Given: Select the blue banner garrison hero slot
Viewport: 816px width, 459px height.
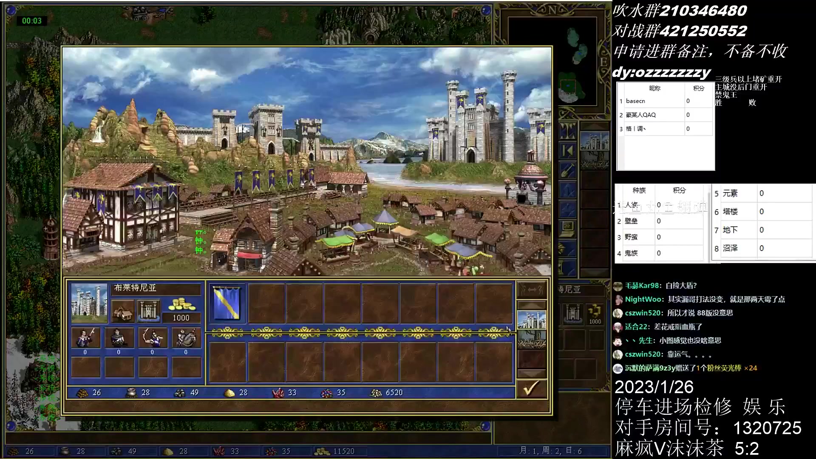Looking at the screenshot, I should (227, 303).
